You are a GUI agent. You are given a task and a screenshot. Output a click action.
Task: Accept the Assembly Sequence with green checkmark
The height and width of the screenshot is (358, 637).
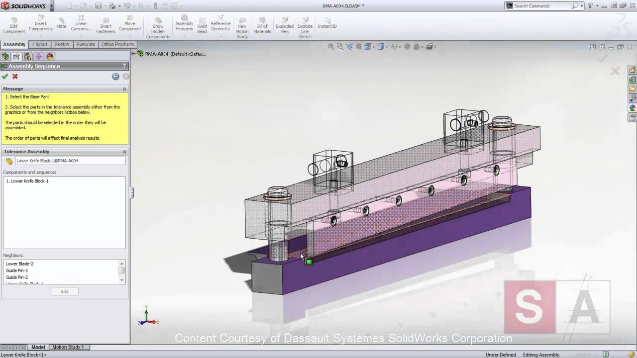5,76
